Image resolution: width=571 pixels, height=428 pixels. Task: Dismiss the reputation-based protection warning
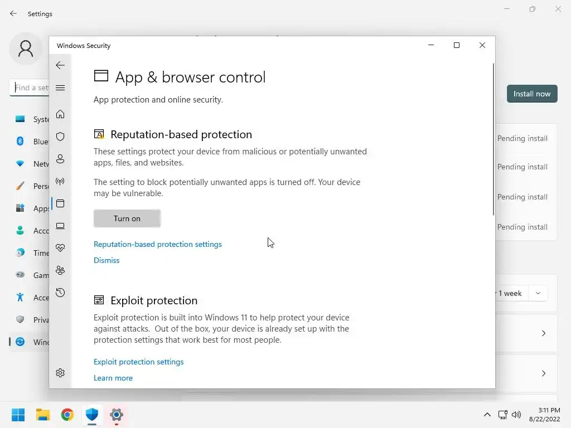[107, 260]
